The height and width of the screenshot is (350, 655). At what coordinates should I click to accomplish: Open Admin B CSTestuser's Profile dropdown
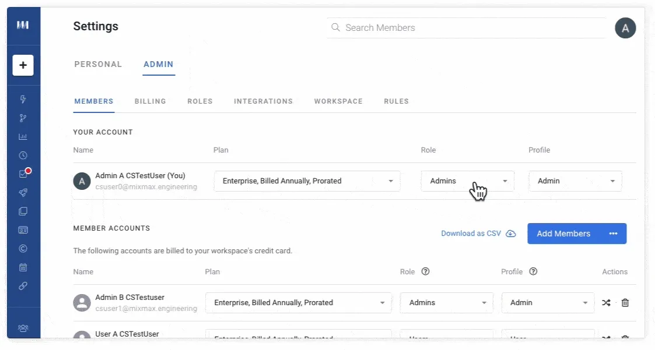pyautogui.click(x=548, y=303)
